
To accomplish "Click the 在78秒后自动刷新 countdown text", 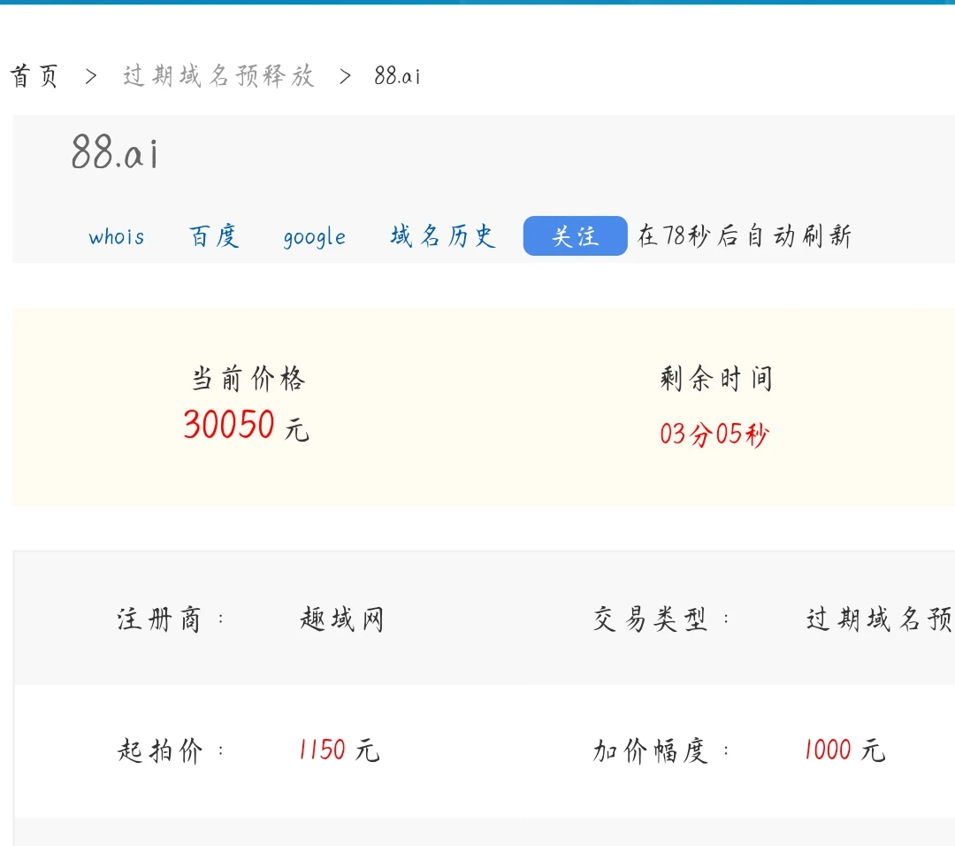I will [745, 237].
